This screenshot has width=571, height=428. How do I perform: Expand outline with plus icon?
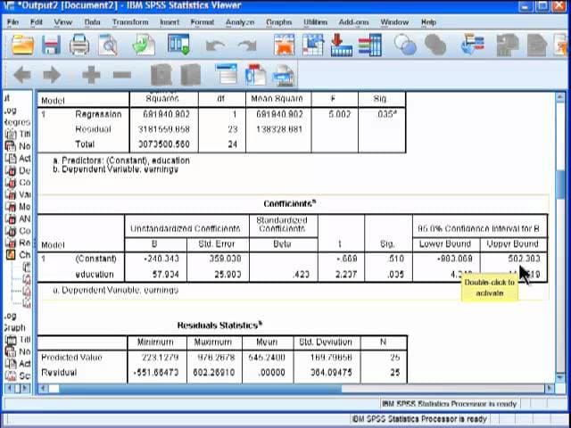pyautogui.click(x=91, y=75)
